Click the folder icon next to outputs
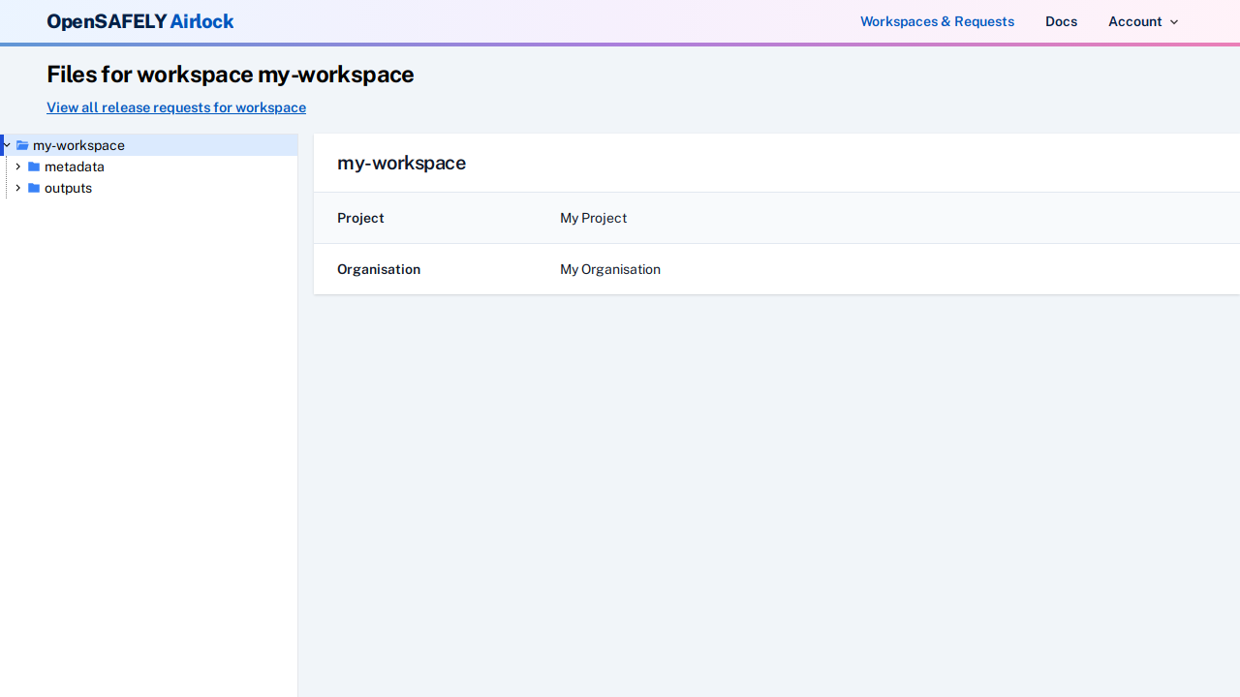 point(33,188)
